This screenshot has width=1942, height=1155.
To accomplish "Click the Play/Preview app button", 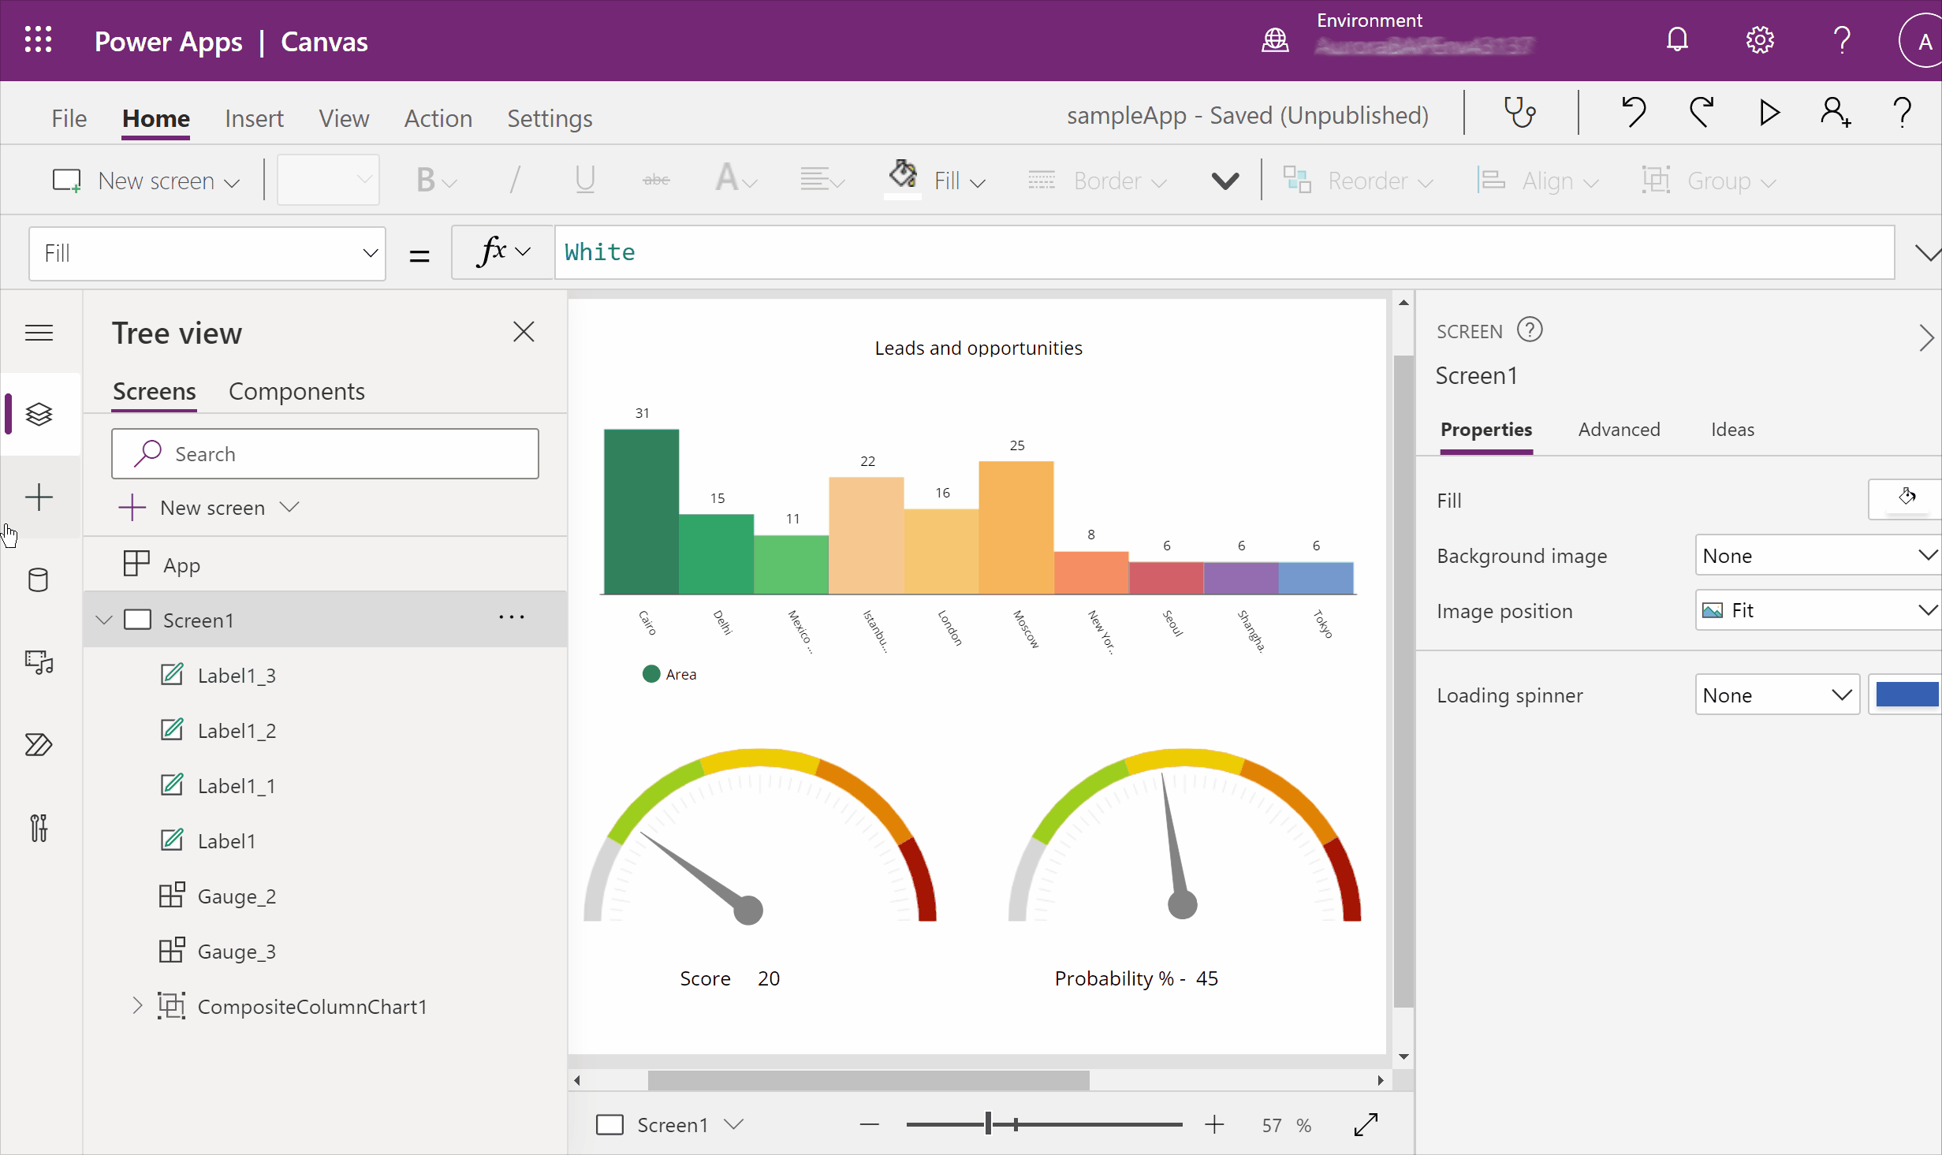I will click(1770, 114).
